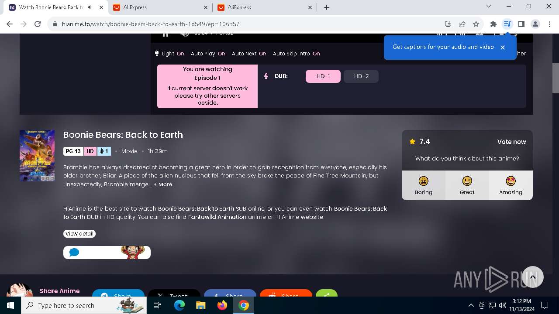Open the Fantawild Animation link

[217, 217]
